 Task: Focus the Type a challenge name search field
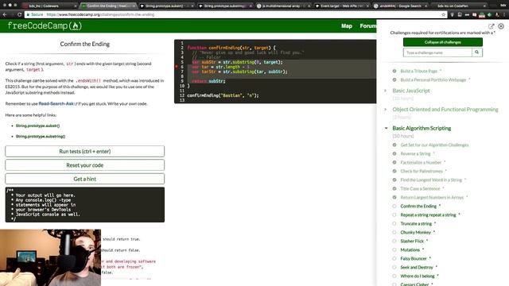pyautogui.click(x=437, y=52)
